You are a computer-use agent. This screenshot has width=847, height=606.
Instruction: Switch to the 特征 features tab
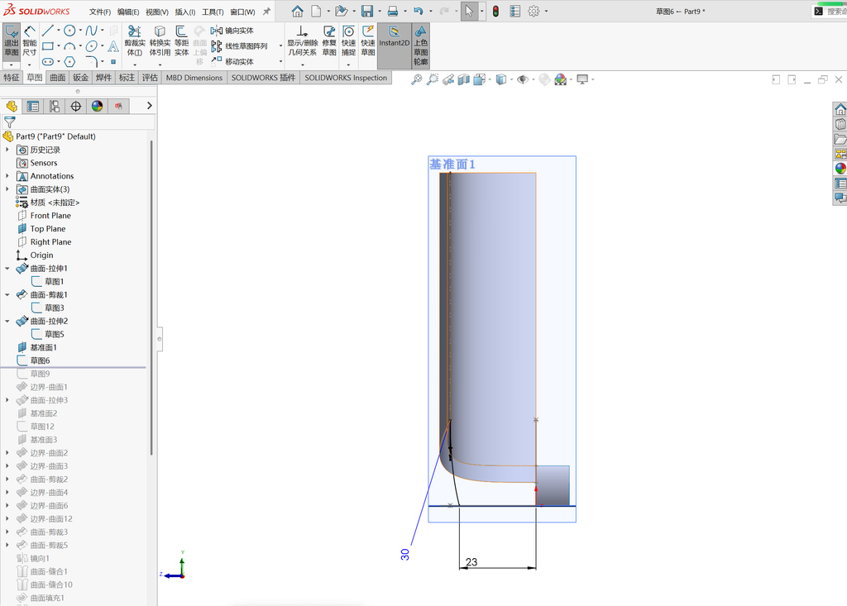[12, 78]
